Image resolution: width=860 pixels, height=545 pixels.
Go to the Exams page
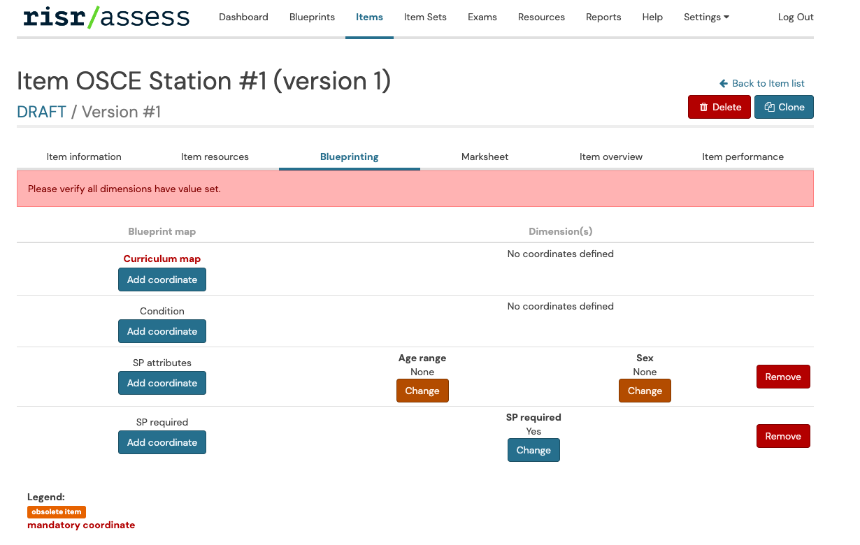[482, 17]
